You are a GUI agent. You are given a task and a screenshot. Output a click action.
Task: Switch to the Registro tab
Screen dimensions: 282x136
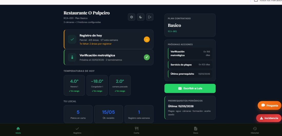(x=77, y=130)
